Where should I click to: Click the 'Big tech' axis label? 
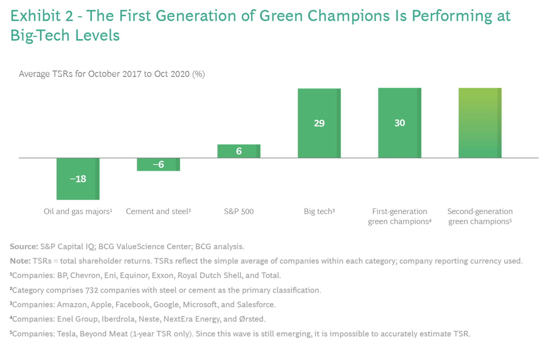pos(319,211)
